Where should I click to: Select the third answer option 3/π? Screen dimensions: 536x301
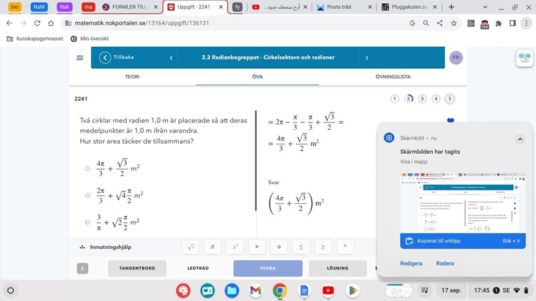[88, 222]
